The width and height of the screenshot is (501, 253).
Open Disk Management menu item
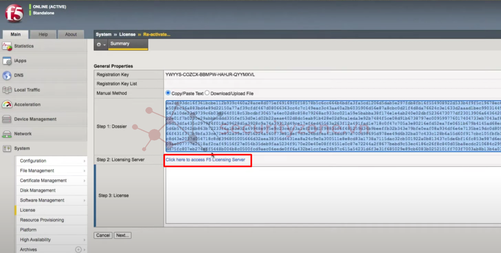(x=51, y=190)
